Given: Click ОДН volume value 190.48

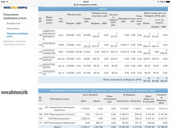Looking at the screenshot, I should click(x=79, y=52).
